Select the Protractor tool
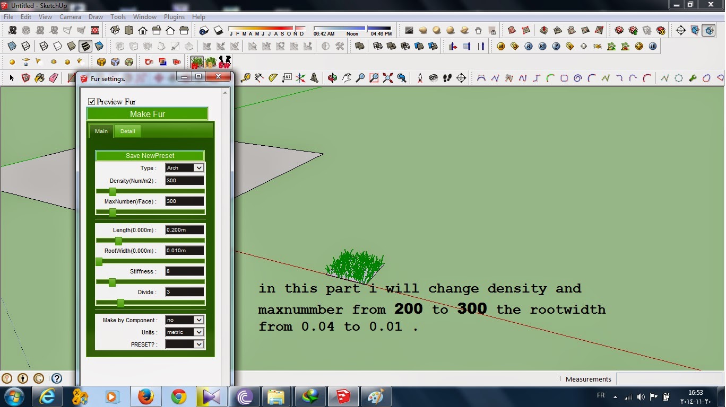Image resolution: width=726 pixels, height=407 pixels. click(273, 78)
